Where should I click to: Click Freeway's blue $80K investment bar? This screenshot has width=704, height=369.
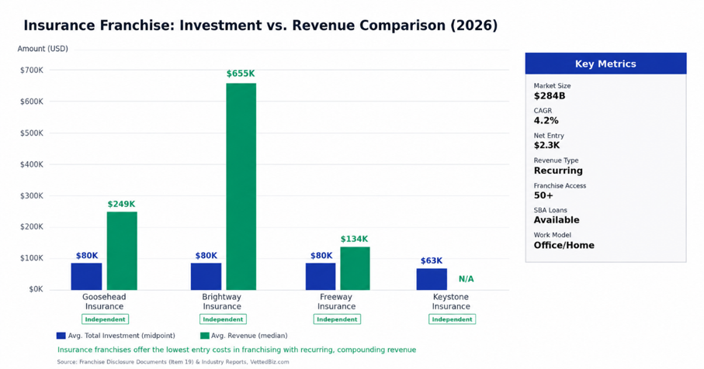[321, 276]
